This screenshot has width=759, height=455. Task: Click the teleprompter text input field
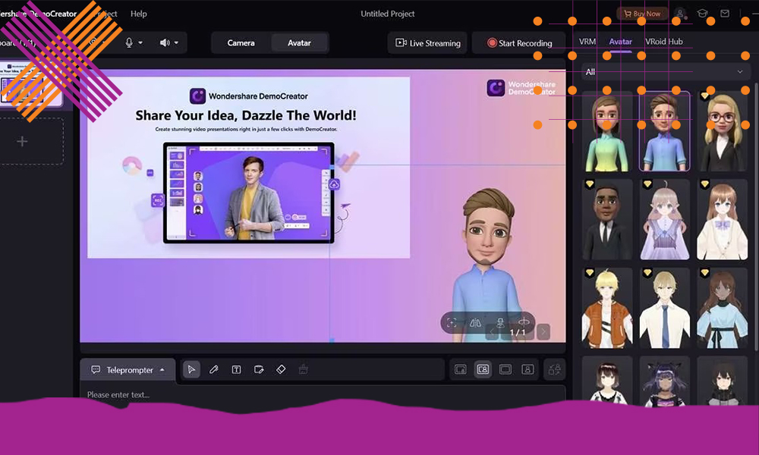323,394
